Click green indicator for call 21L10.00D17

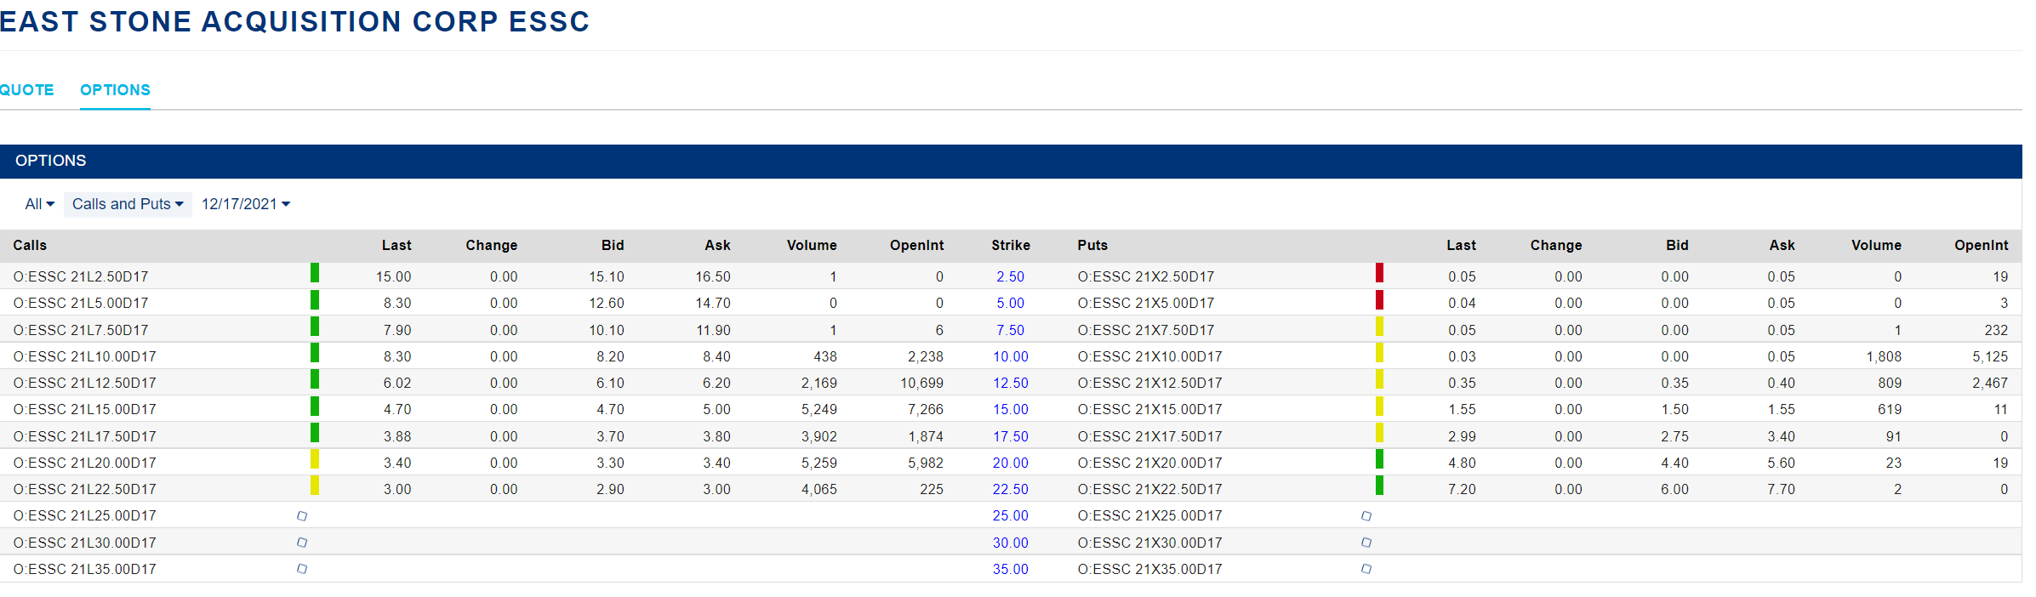click(x=315, y=352)
